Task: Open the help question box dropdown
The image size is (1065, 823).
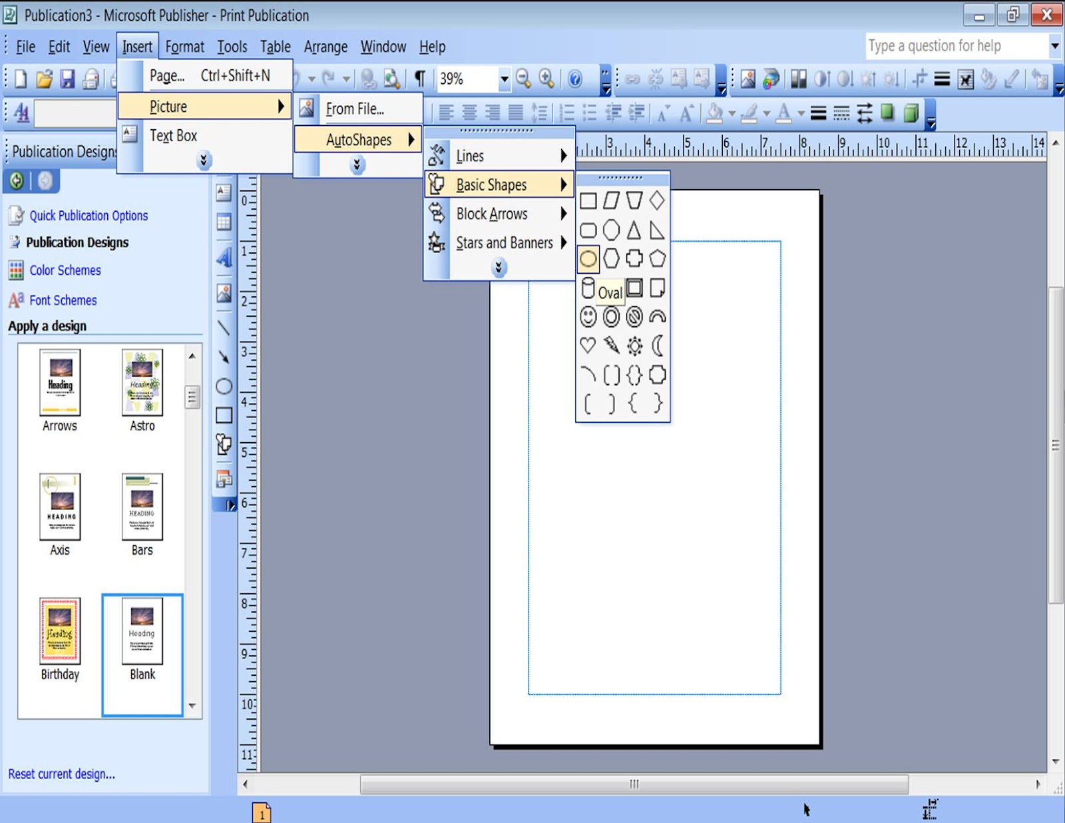Action: pos(1055,46)
